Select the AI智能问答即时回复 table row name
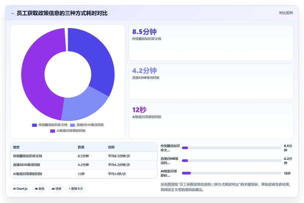 pos(28,174)
